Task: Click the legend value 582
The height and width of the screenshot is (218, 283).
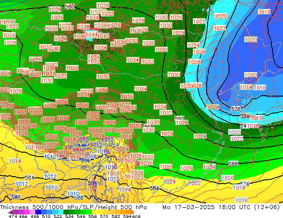Action: (116, 216)
